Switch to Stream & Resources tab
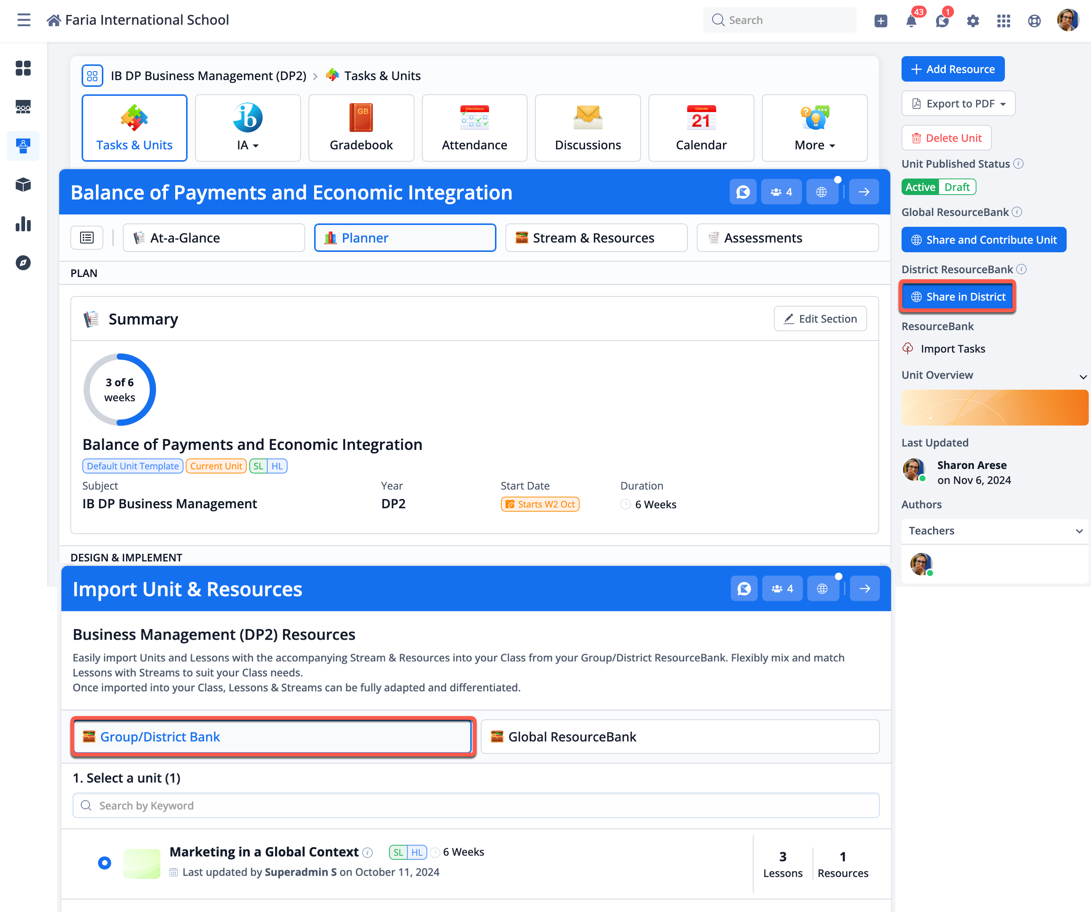The image size is (1091, 914). point(596,238)
